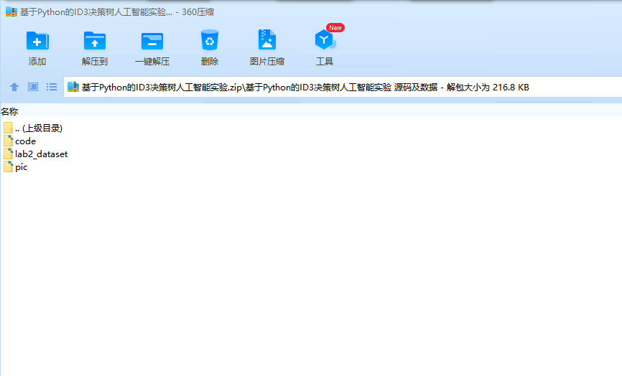This screenshot has height=376, width=622.
Task: Select the 'code' folder name
Action: click(25, 141)
